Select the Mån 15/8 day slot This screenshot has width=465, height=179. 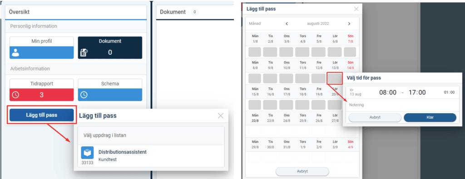[255, 105]
